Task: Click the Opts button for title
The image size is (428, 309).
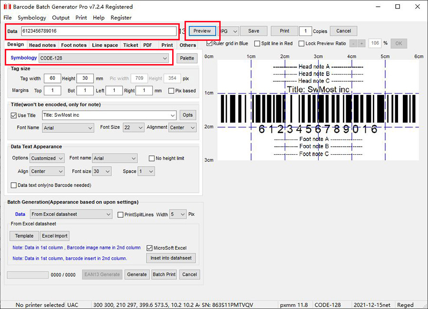Action: click(x=187, y=115)
